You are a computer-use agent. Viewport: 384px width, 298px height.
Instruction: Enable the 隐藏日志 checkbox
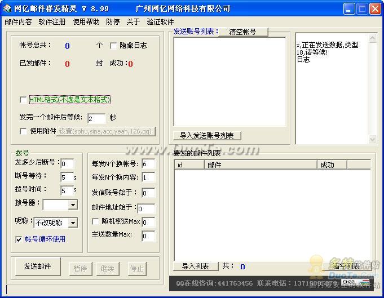click(114, 46)
